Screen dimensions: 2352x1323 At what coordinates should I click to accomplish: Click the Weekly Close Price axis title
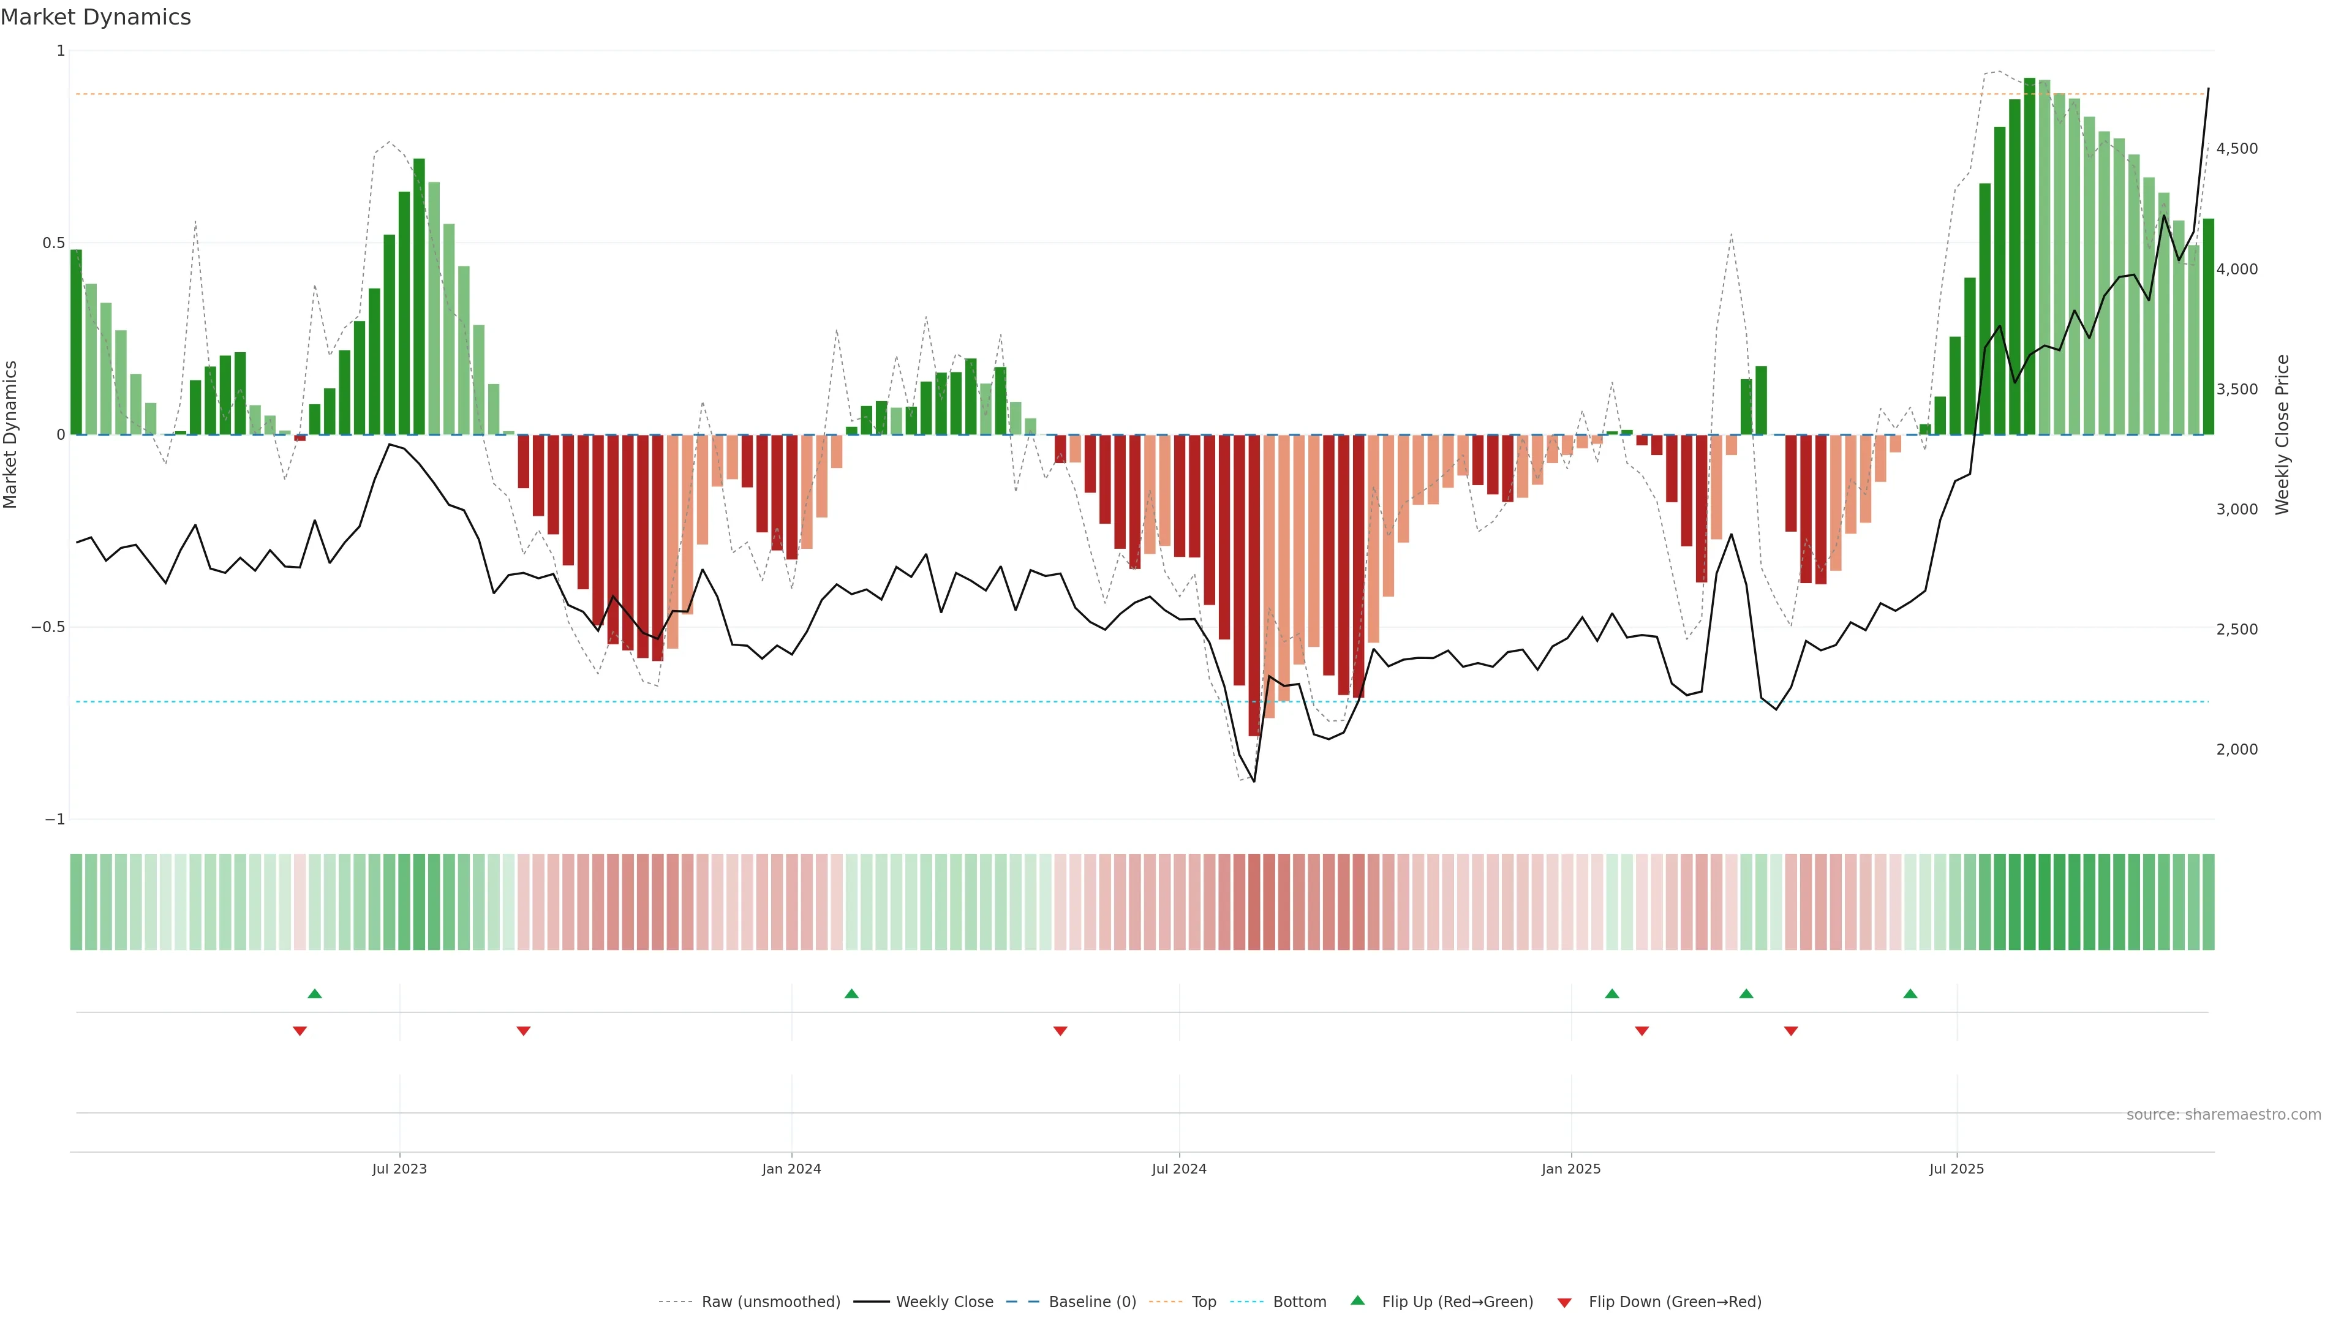click(x=2283, y=435)
